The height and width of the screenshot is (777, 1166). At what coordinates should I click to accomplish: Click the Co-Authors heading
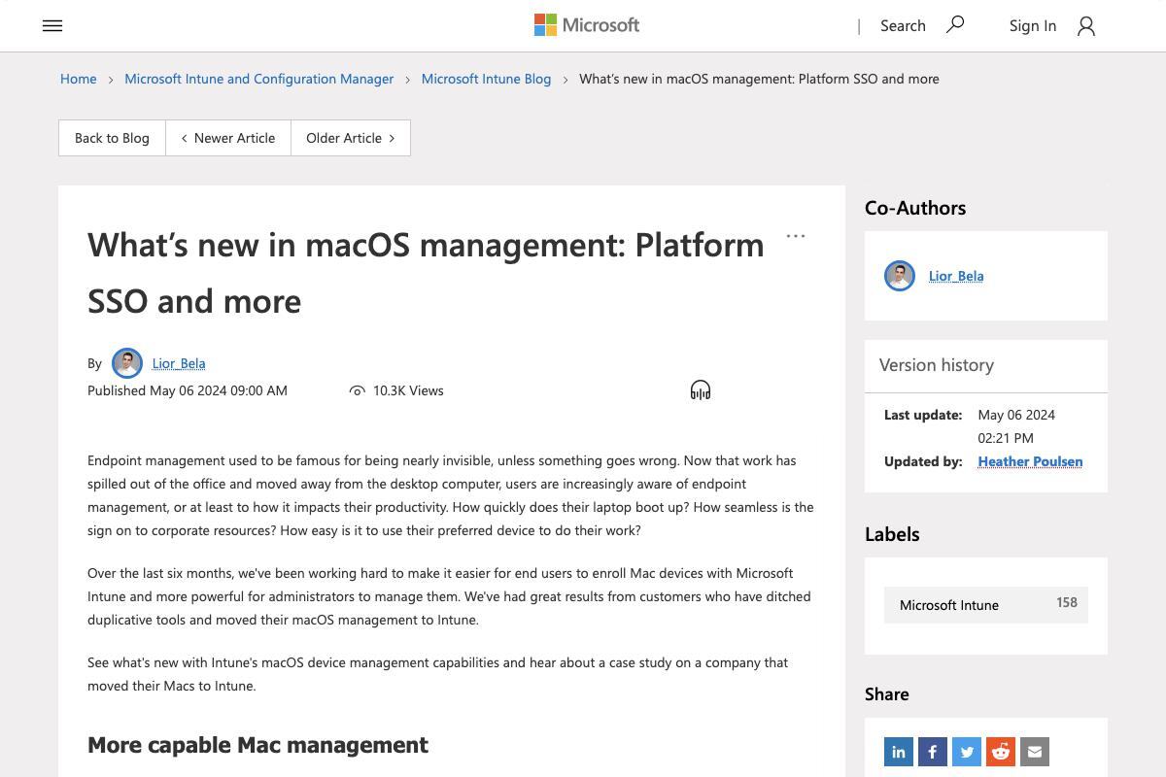(915, 208)
